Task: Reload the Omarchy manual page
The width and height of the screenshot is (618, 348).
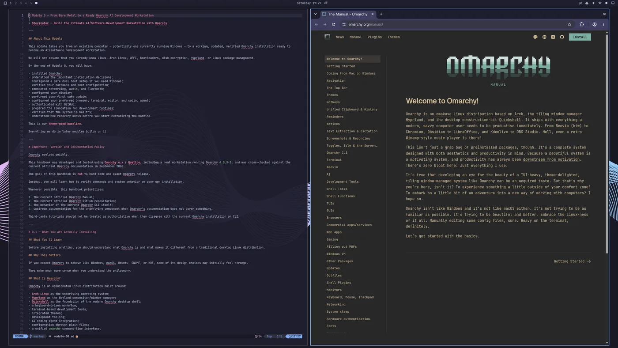Action: [334, 24]
